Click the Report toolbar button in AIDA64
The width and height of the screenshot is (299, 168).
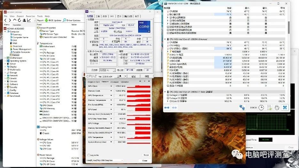[39, 20]
